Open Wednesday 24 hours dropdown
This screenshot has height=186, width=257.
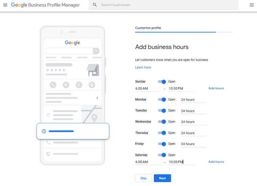[x=193, y=122]
